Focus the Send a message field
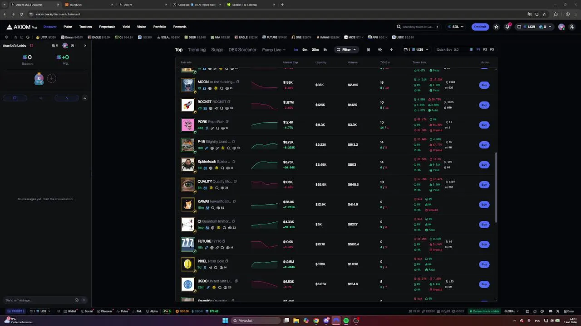Viewport: 581px width, 326px height. 39,300
